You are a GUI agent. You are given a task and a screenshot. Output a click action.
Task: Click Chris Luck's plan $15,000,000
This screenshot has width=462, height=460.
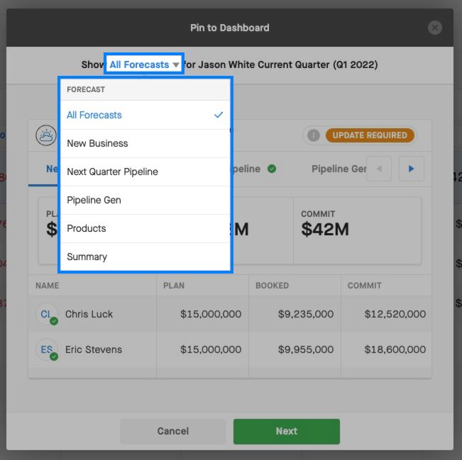pos(211,314)
